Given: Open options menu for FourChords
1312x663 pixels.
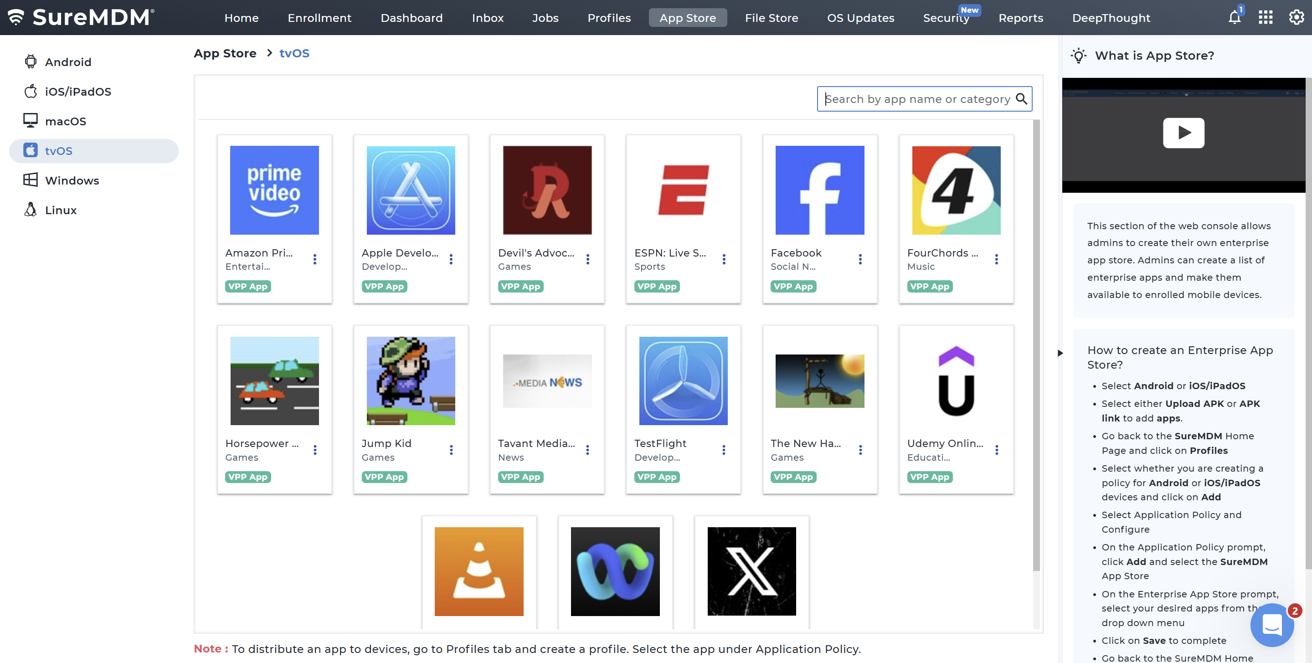Looking at the screenshot, I should click(x=996, y=259).
